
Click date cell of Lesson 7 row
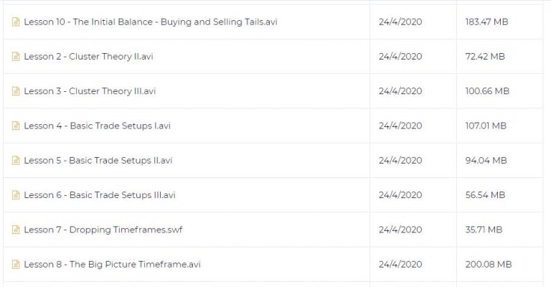tap(413, 230)
